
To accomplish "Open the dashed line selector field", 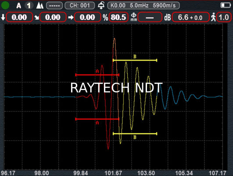I will tap(54, 6).
